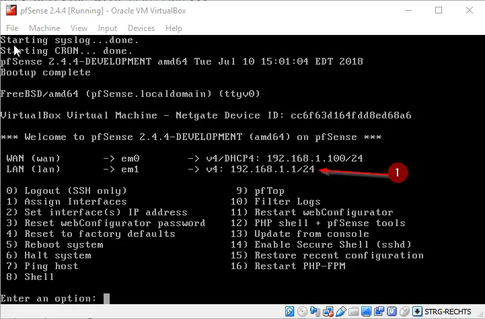The width and height of the screenshot is (485, 319).
Task: Click option '7) Ping host'
Action: coord(42,266)
